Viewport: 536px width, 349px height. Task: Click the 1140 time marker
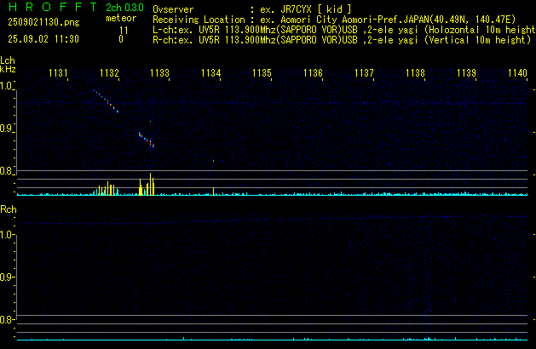pos(517,73)
